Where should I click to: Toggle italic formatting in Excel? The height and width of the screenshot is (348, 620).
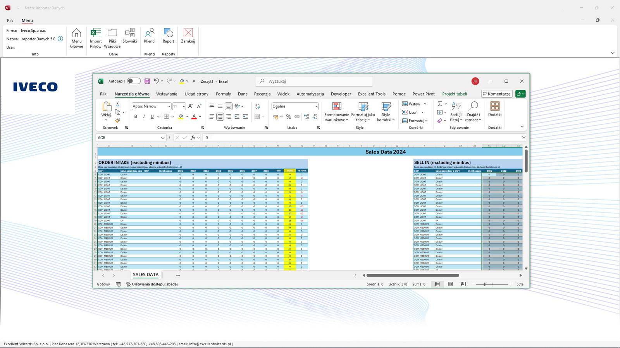[x=144, y=116]
